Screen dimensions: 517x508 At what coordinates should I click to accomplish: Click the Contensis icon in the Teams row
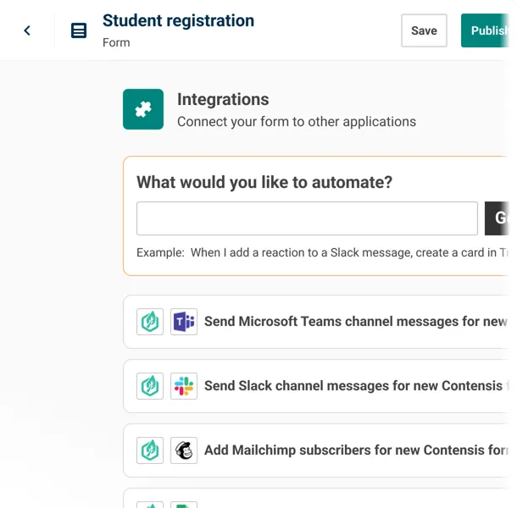click(x=150, y=322)
